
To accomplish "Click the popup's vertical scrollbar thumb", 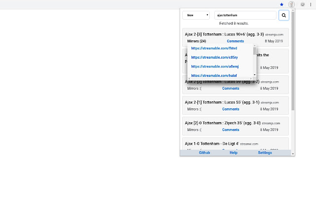I will [x=293, y=61].
